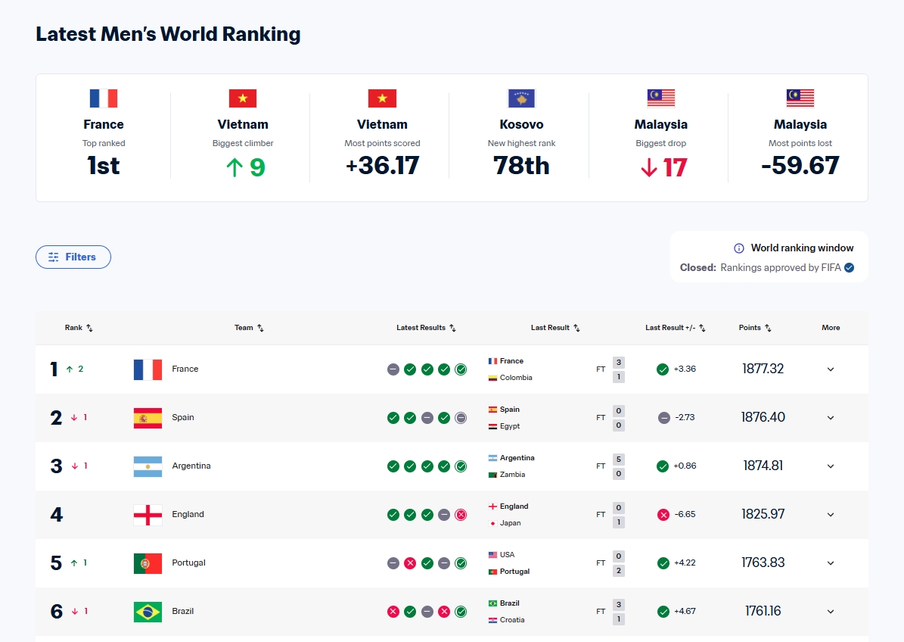
Task: Click the Points column sort icon
Action: 768,328
